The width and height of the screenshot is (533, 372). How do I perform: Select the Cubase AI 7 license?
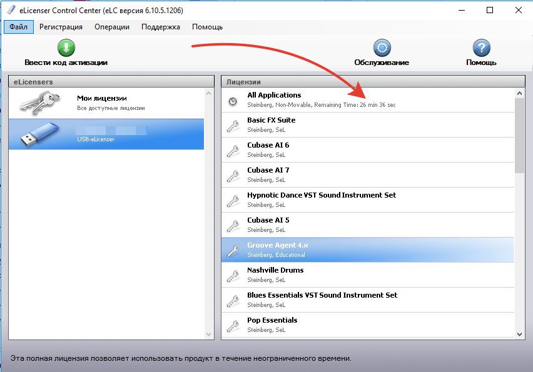pyautogui.click(x=367, y=175)
